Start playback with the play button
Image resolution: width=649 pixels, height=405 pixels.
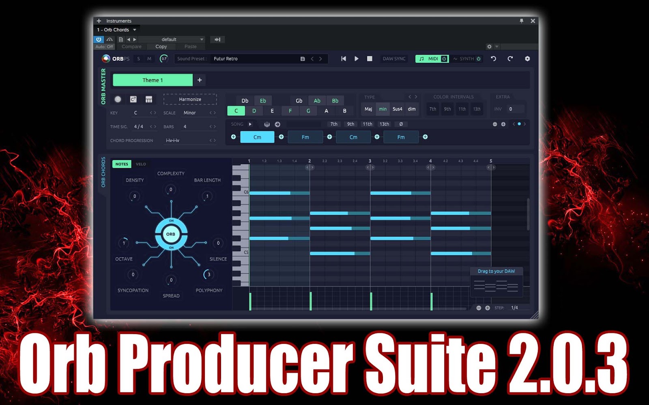click(357, 59)
